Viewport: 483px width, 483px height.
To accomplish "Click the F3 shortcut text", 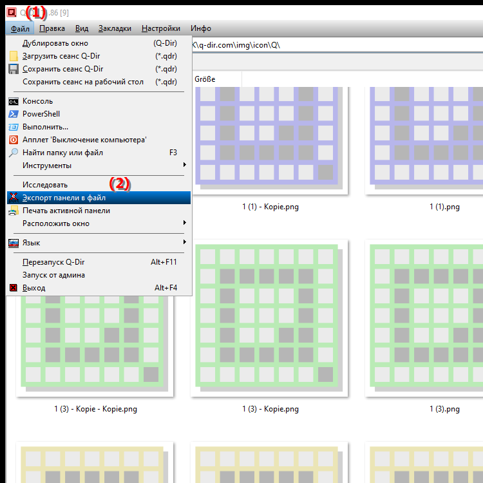I will [x=173, y=153].
